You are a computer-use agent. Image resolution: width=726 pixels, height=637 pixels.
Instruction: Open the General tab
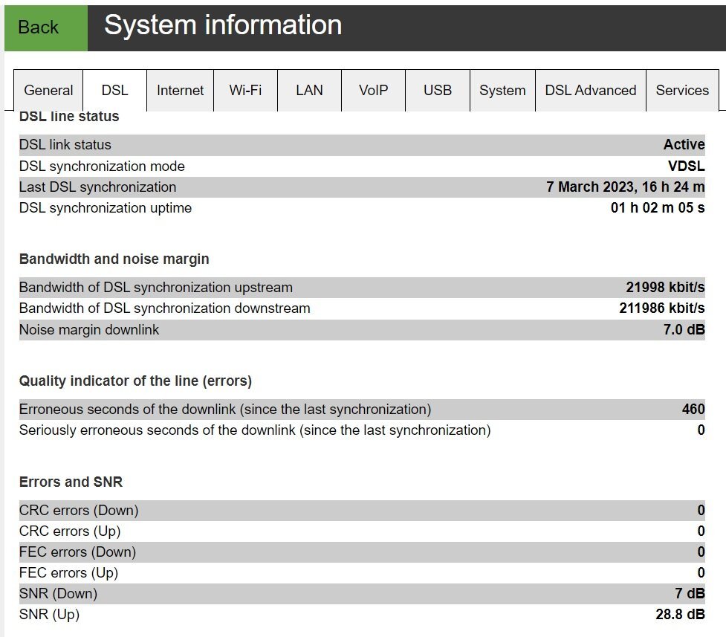click(48, 91)
